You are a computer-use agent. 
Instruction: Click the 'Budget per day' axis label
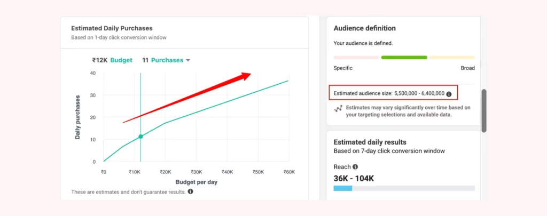[196, 182]
